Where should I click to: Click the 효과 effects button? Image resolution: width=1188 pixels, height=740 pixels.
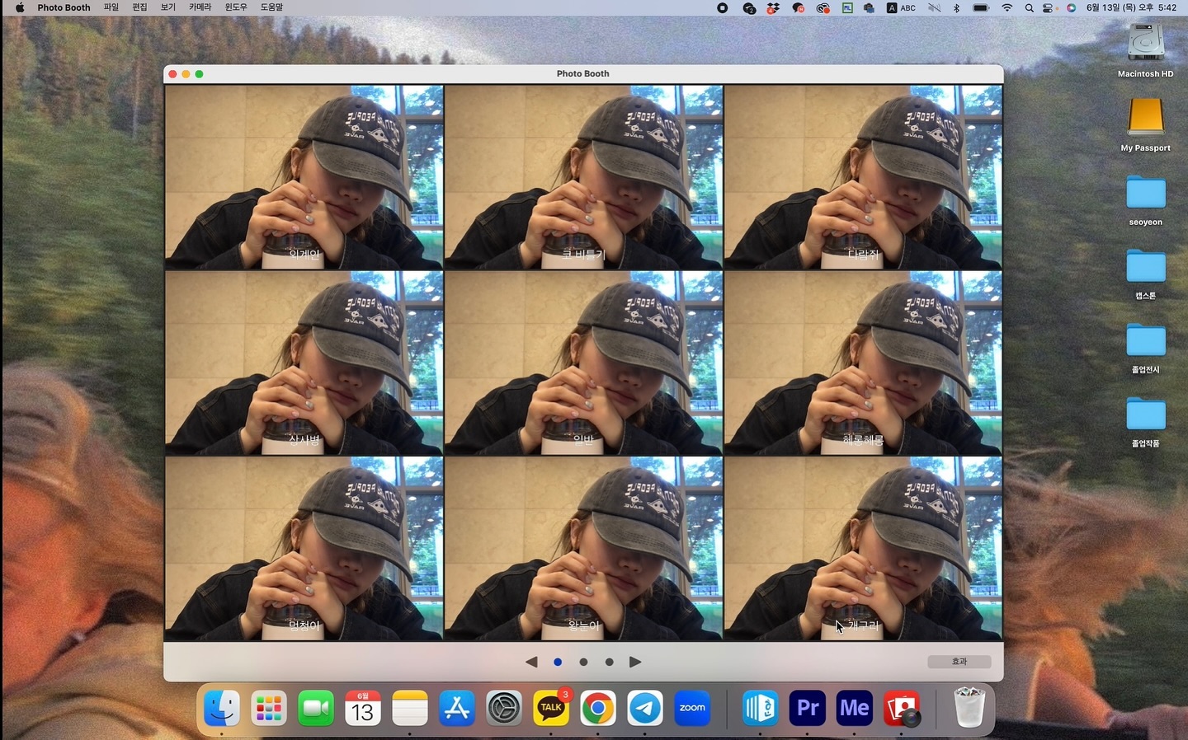point(959,662)
